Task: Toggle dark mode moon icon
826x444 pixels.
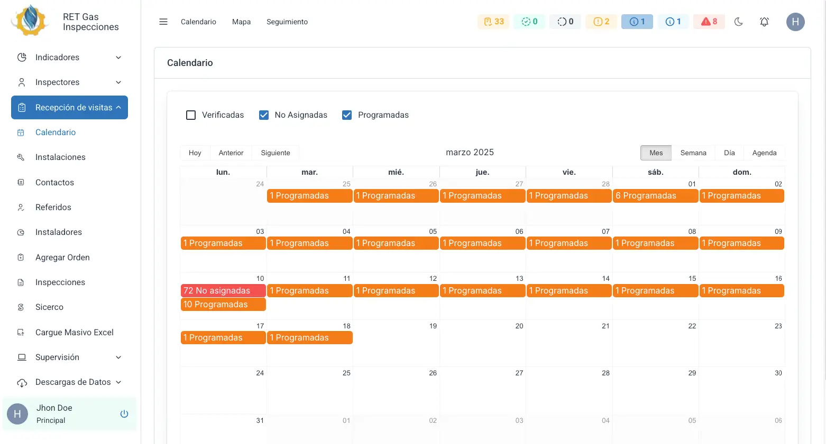Action: (x=739, y=22)
